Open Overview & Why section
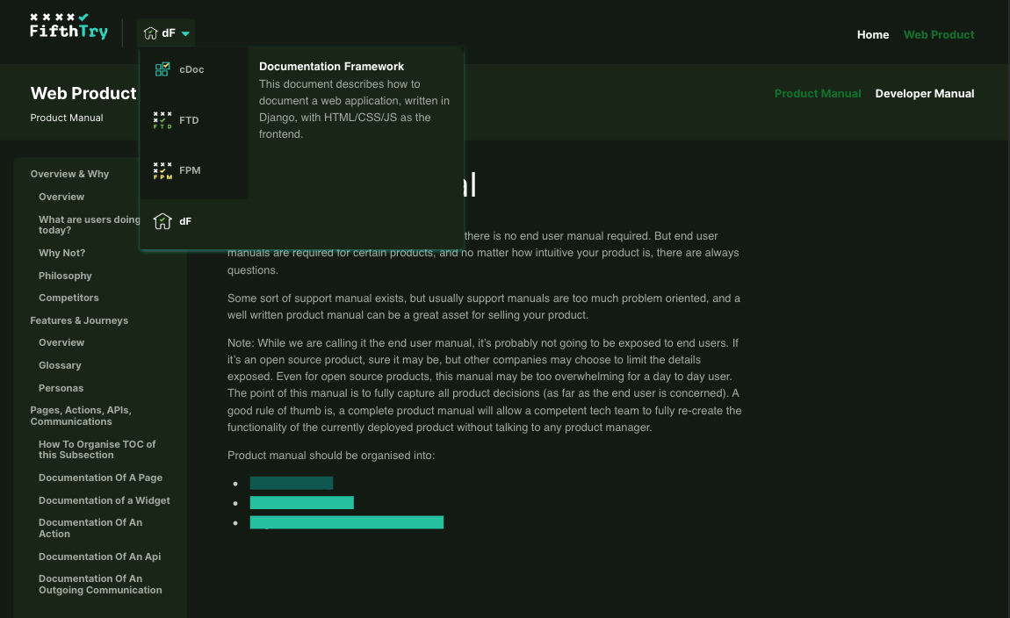Viewport: 1010px width, 618px height. point(69,174)
